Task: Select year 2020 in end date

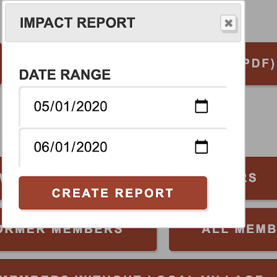Action: [x=91, y=147]
